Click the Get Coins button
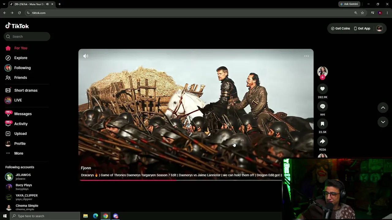Image resolution: width=392 pixels, height=220 pixels. point(341,28)
